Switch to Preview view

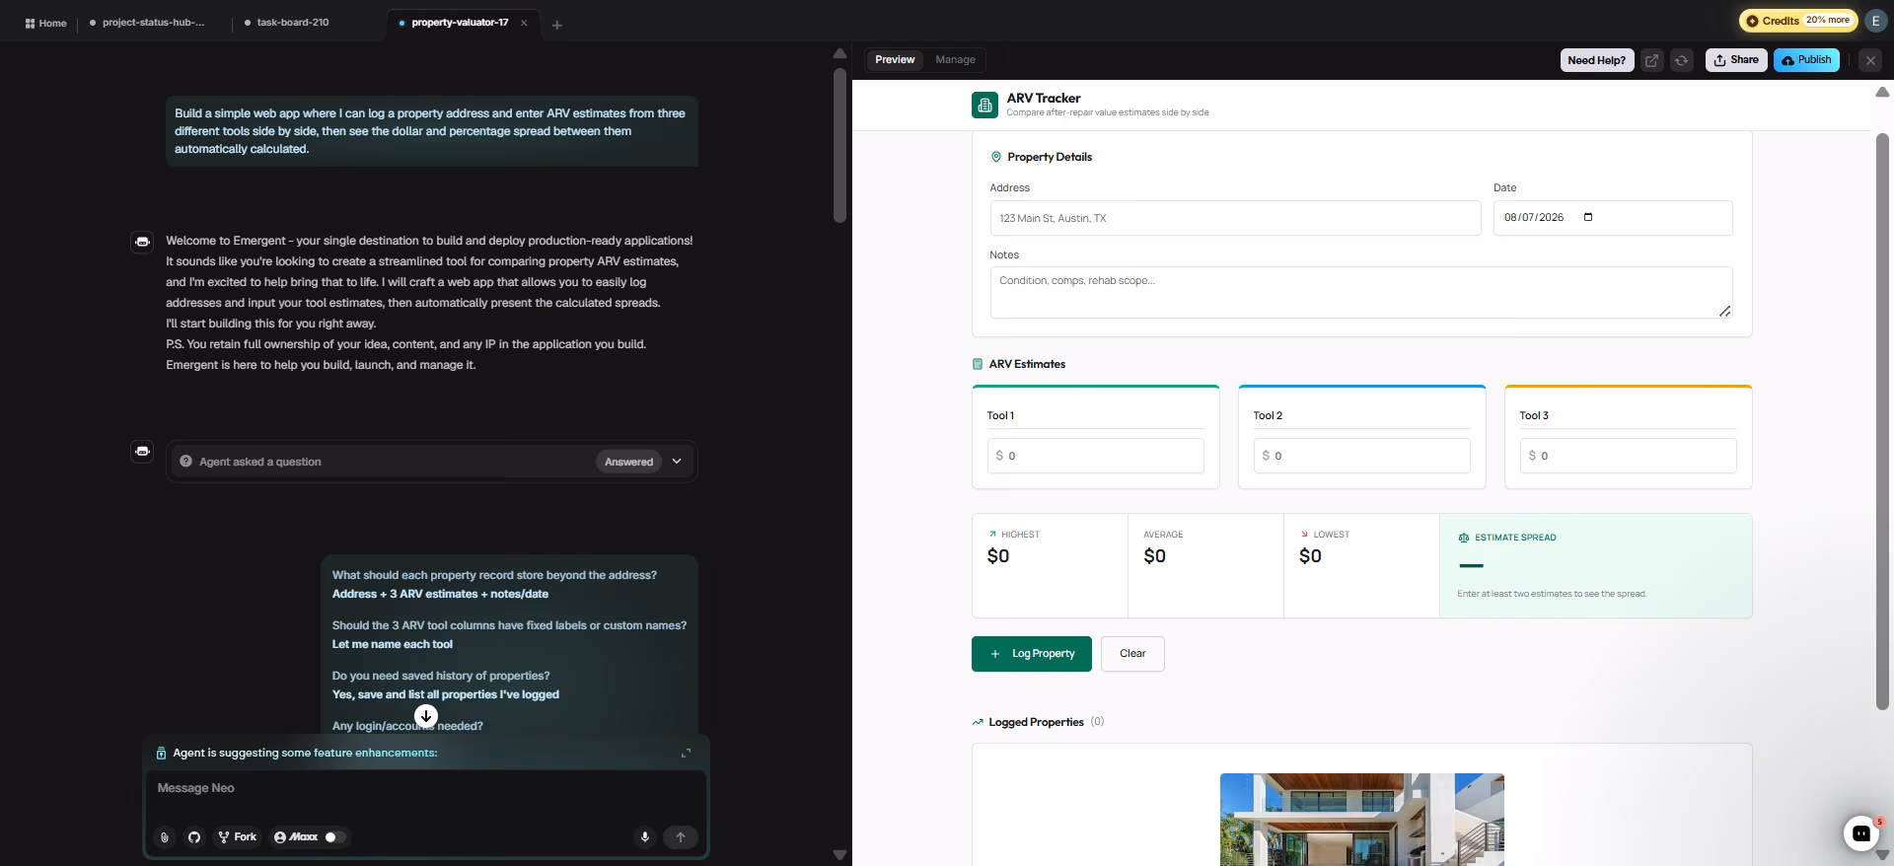[x=895, y=59]
